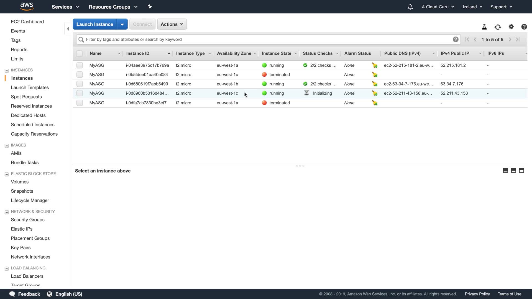The height and width of the screenshot is (299, 532).
Task: Toggle the select-all checkbox in table header
Action: [x=79, y=53]
